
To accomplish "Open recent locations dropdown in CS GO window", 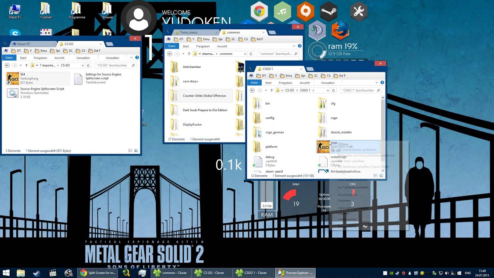I will click(20, 66).
